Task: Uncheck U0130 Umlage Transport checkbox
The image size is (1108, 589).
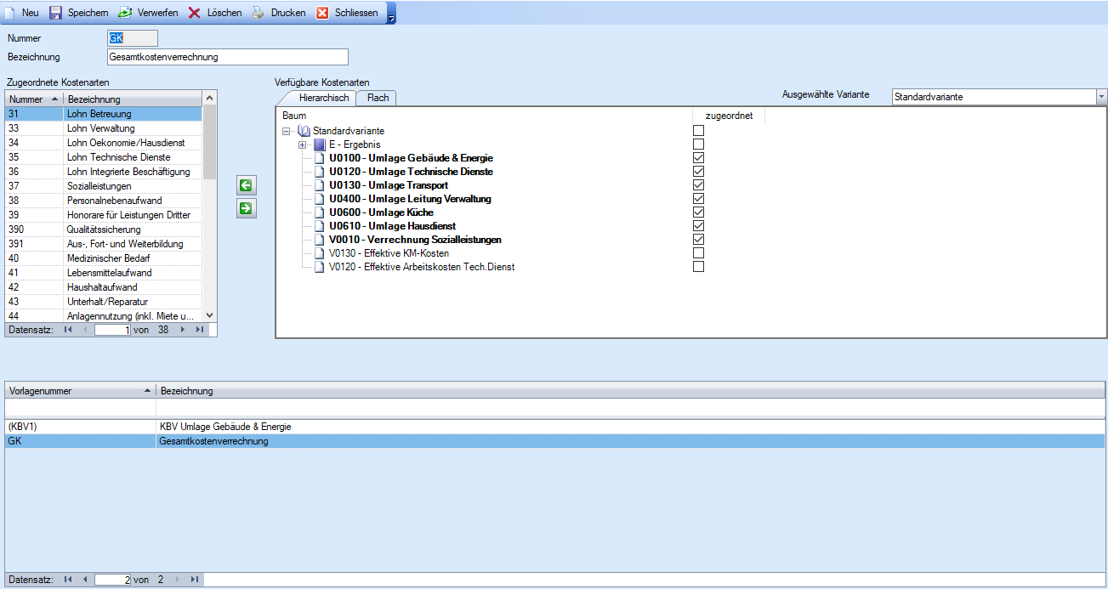Action: [699, 185]
